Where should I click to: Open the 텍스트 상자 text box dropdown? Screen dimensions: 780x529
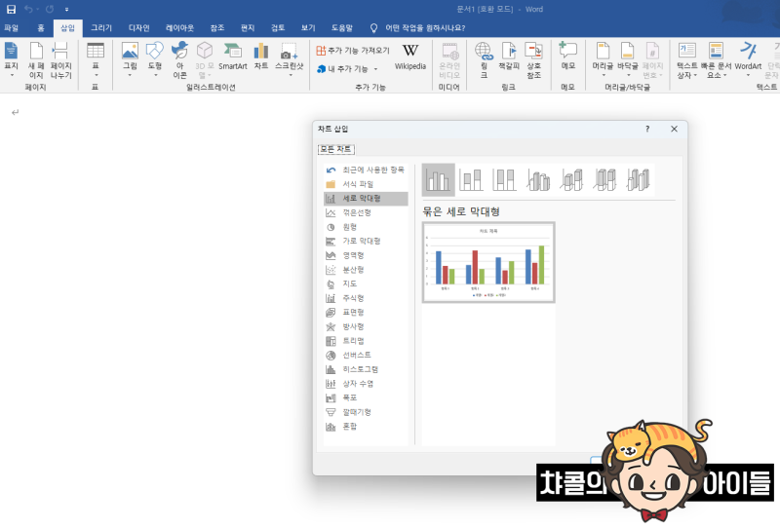click(x=687, y=60)
